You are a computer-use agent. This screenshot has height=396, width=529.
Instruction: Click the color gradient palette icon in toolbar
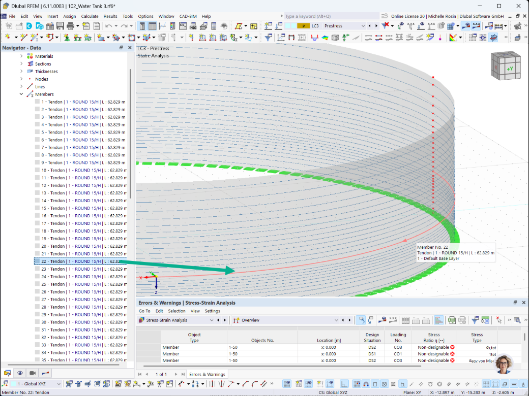453,38
